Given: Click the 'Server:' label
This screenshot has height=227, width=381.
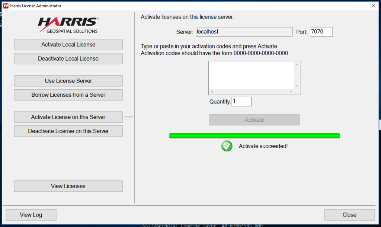Looking at the screenshot, I should coord(185,32).
